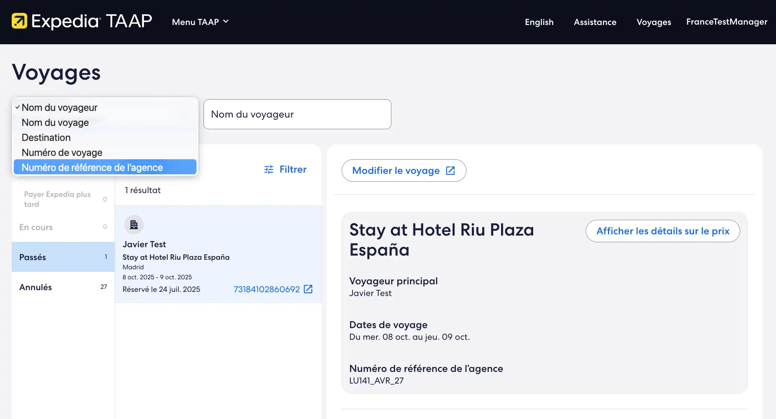Screen dimensions: 776x419
Task: Click the 'Madrid' destination text
Action: [133, 267]
